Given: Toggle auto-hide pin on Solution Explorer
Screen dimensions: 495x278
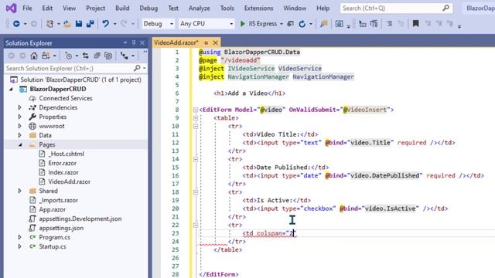Looking at the screenshot, I should pos(134,42).
